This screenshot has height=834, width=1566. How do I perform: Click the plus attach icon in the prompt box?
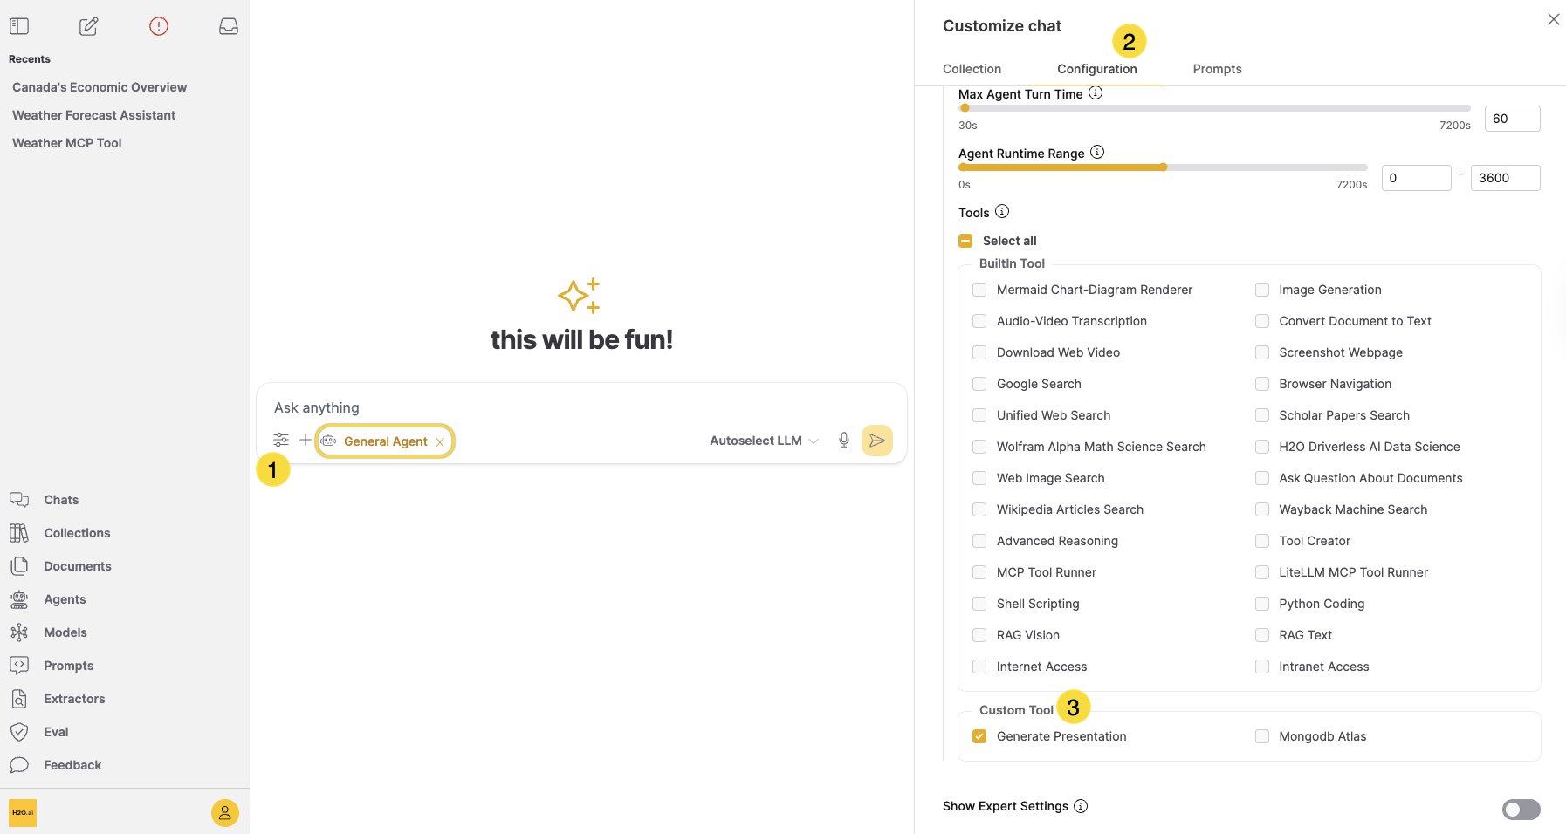(x=305, y=440)
